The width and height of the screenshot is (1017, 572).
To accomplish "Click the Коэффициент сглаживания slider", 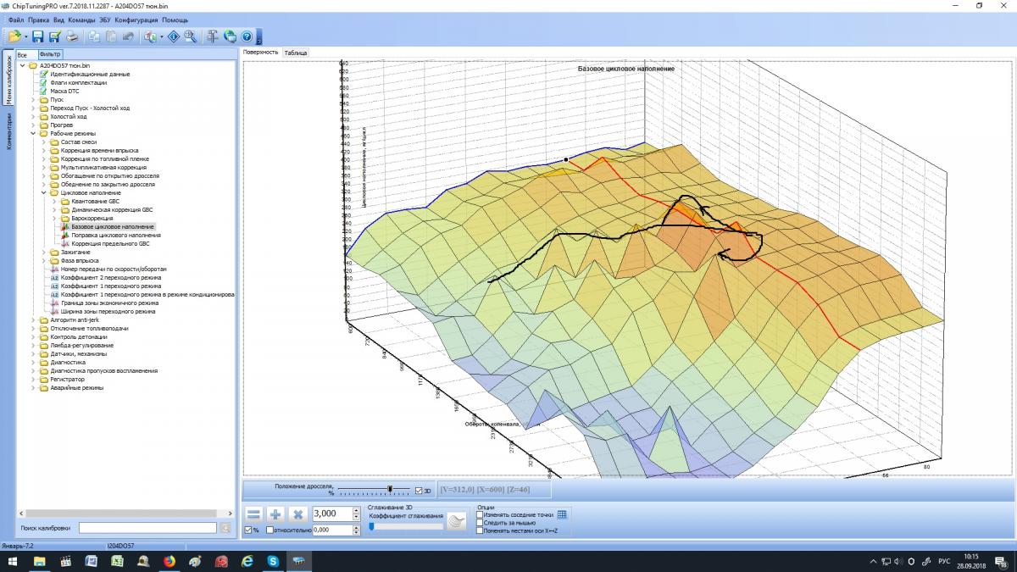I will point(405,526).
